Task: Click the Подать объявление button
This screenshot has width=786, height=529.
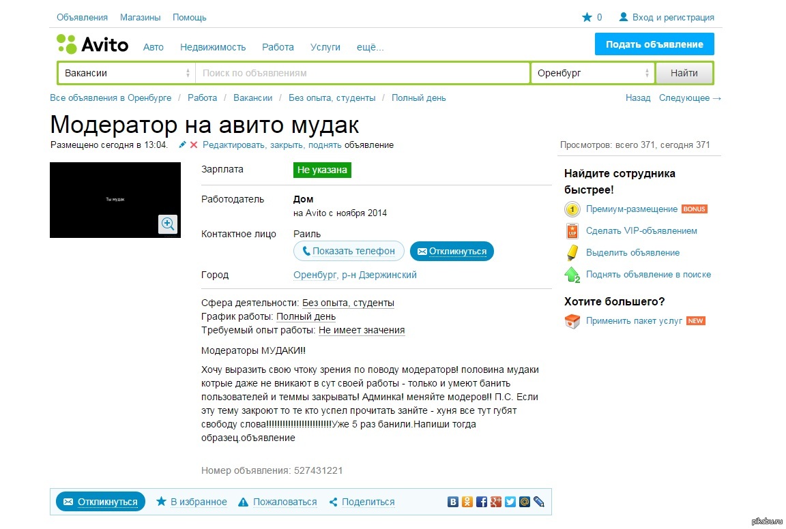Action: point(654,44)
